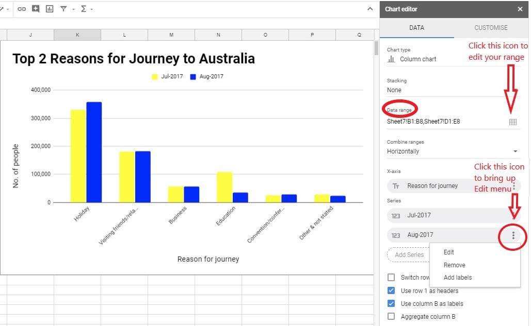This screenshot has width=531, height=326.
Task: Click the Data range text field
Action: coord(446,122)
